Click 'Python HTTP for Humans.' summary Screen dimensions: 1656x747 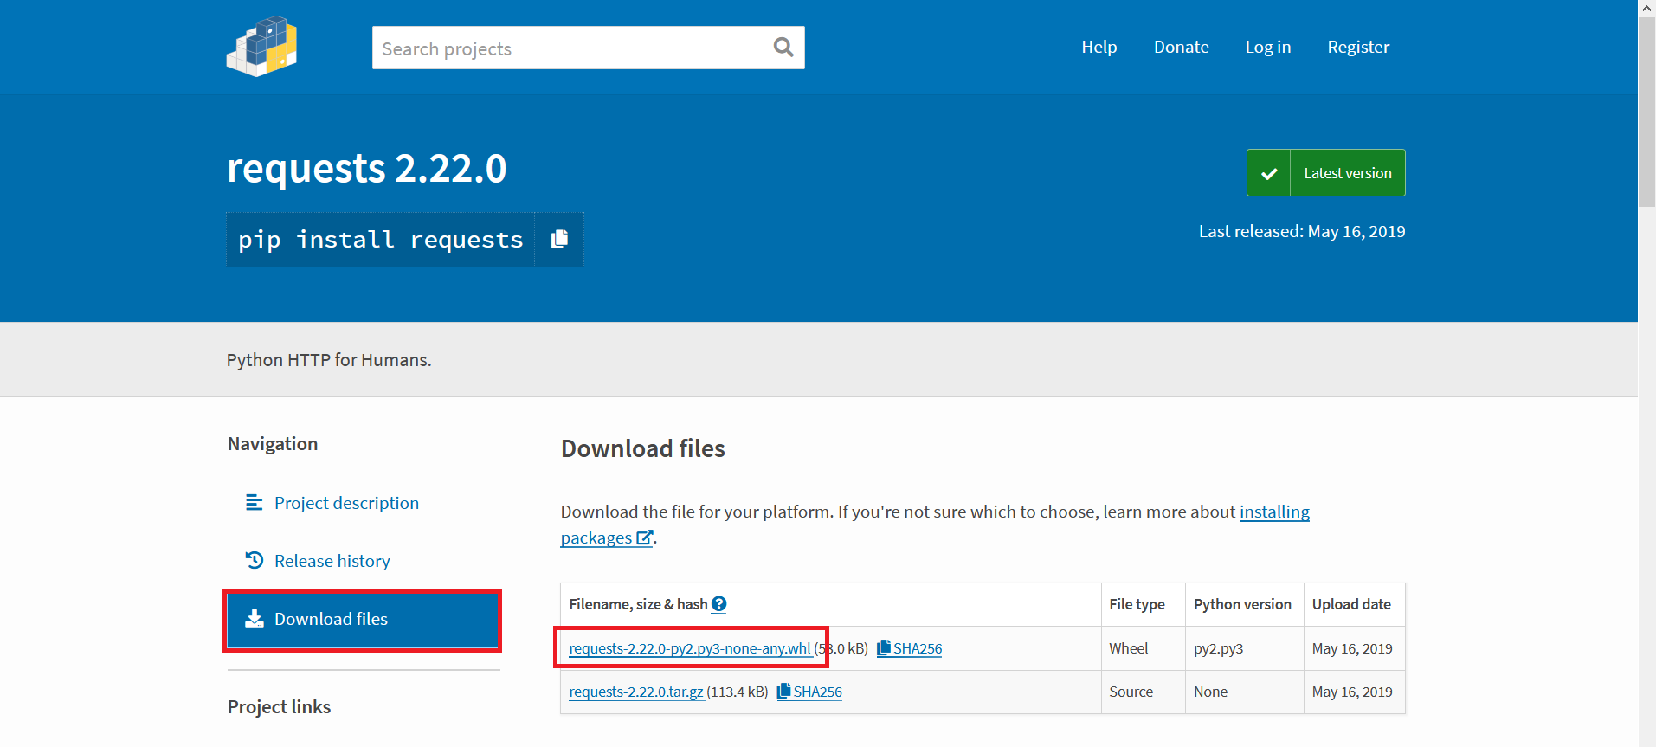pos(329,360)
